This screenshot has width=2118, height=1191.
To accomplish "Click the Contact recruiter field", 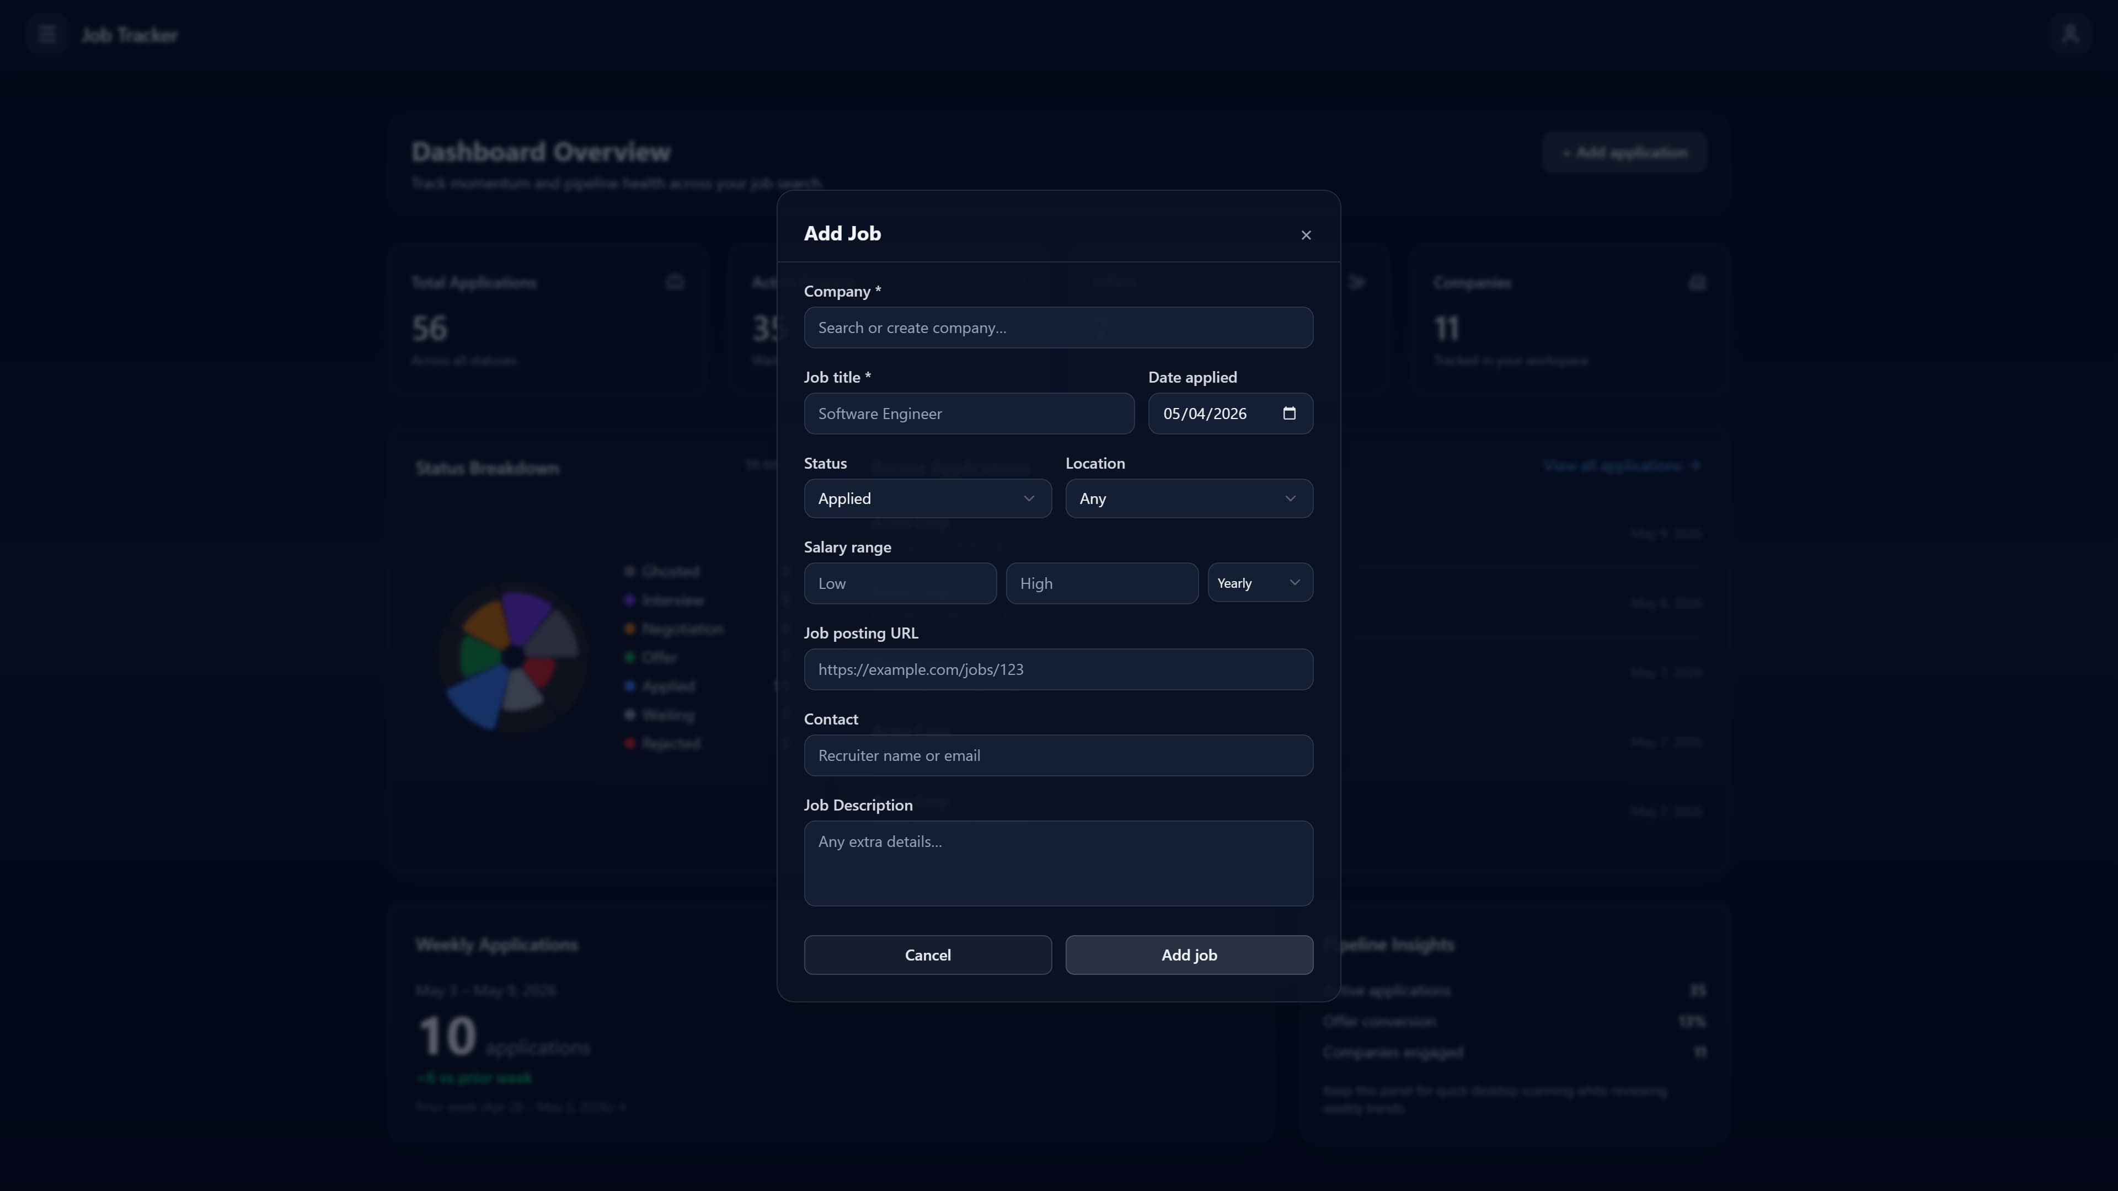I will 1058,755.
